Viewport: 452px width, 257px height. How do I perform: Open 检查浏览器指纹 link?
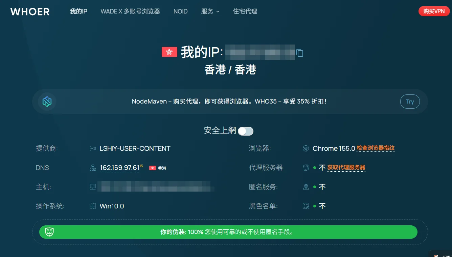click(x=376, y=148)
